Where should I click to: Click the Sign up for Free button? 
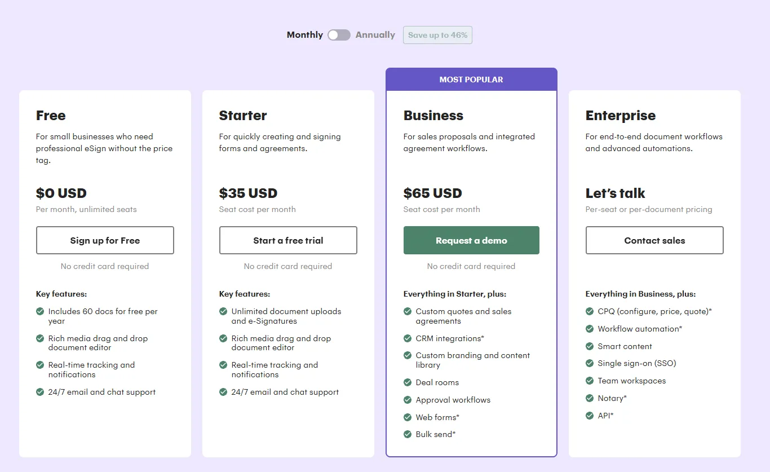tap(105, 240)
